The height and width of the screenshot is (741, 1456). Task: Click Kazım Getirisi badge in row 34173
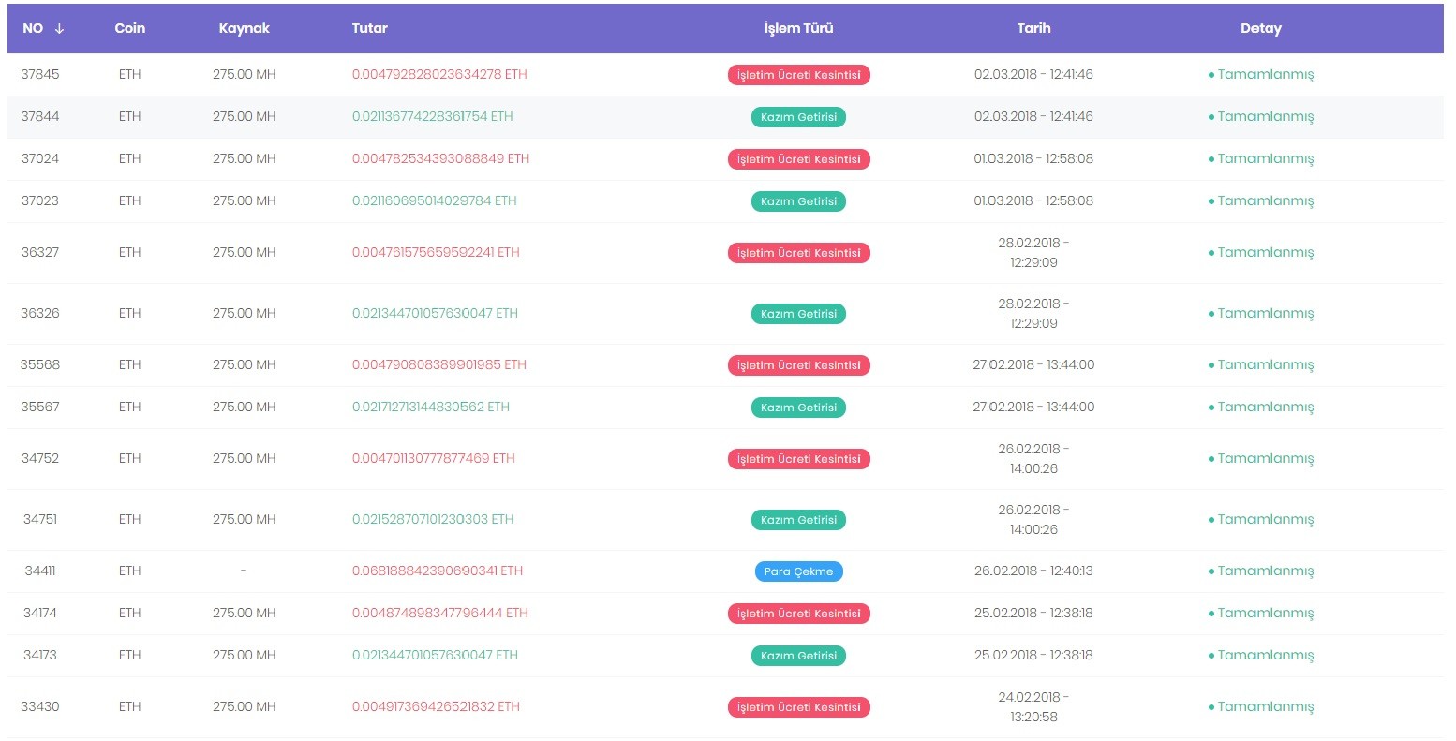(x=798, y=656)
